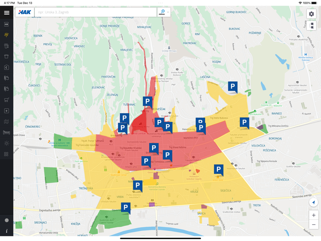The image size is (321, 241).
Task: Select parking marker near Ekonomski fakultet
Action: tap(244, 123)
